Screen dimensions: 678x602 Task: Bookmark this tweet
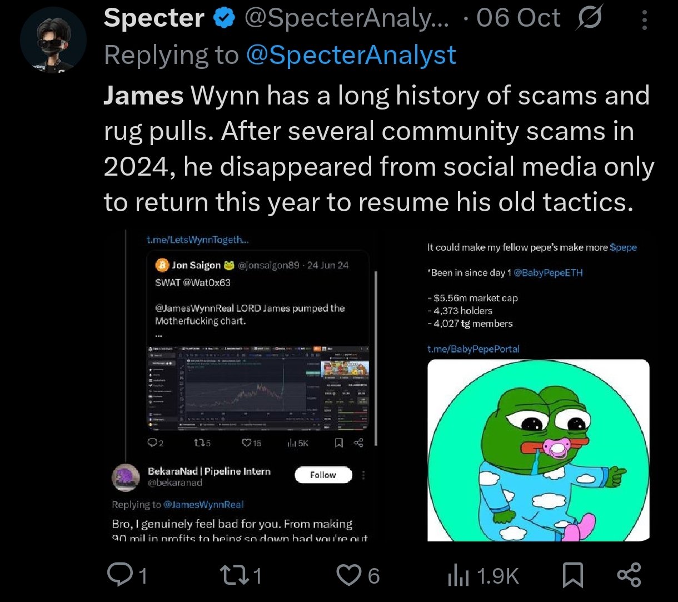(x=573, y=575)
